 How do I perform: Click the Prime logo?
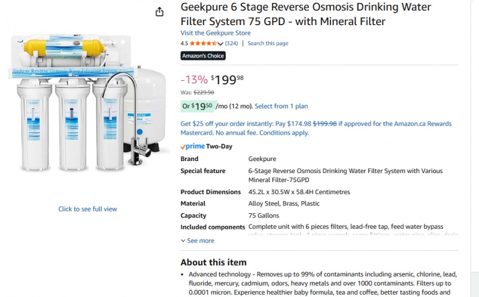pos(193,146)
